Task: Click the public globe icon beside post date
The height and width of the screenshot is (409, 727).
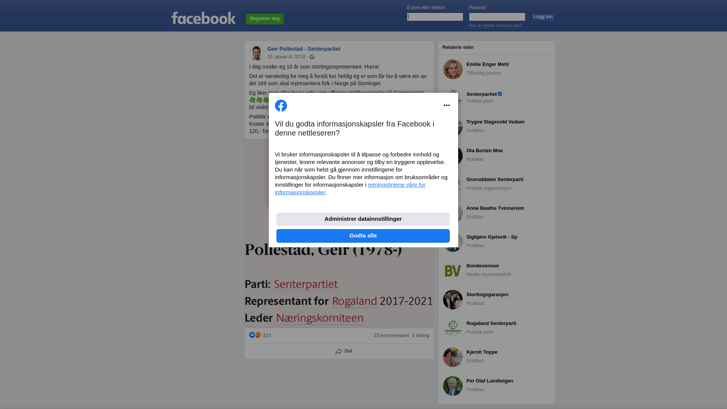Action: tap(312, 57)
